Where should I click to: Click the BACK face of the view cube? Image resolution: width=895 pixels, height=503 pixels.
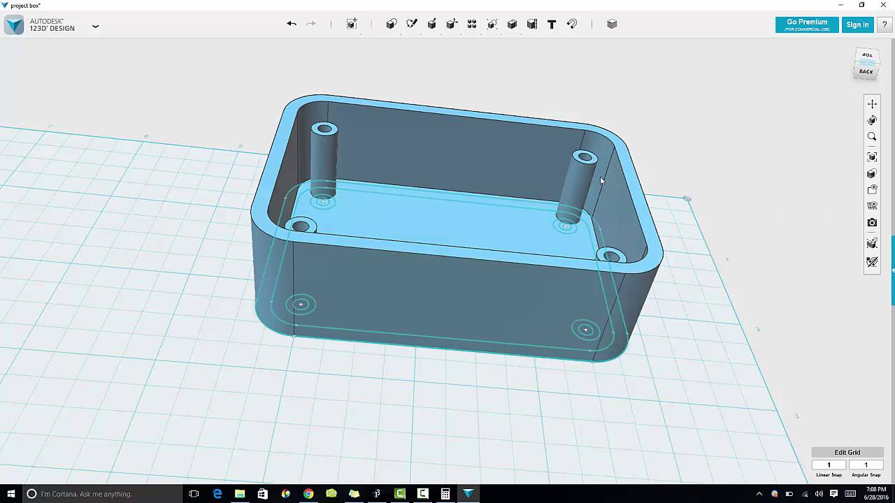pos(866,71)
